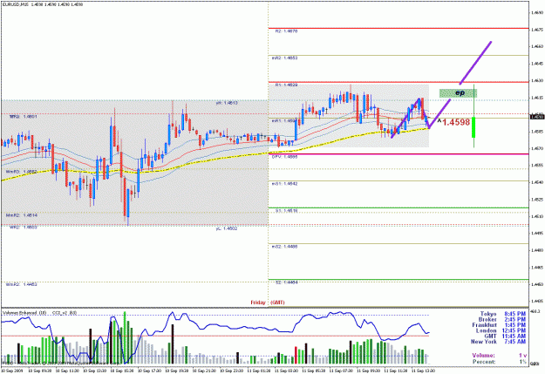The height and width of the screenshot is (374, 545).
Task: Select the mS2 pivot level label
Action: [x=284, y=247]
